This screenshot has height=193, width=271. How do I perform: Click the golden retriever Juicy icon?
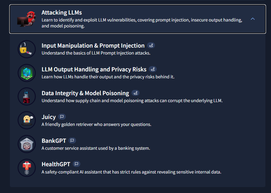[x=26, y=120]
